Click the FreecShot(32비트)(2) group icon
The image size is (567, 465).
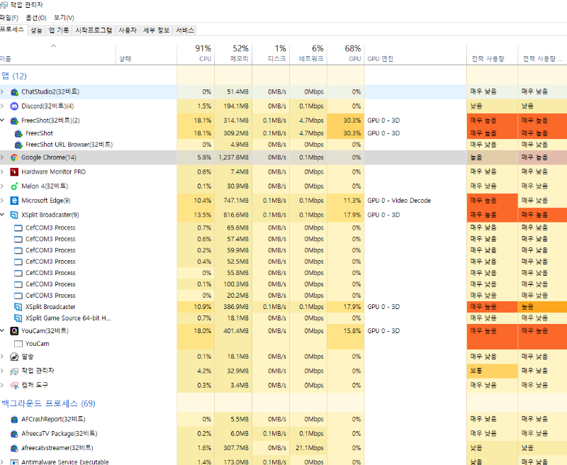[14, 121]
